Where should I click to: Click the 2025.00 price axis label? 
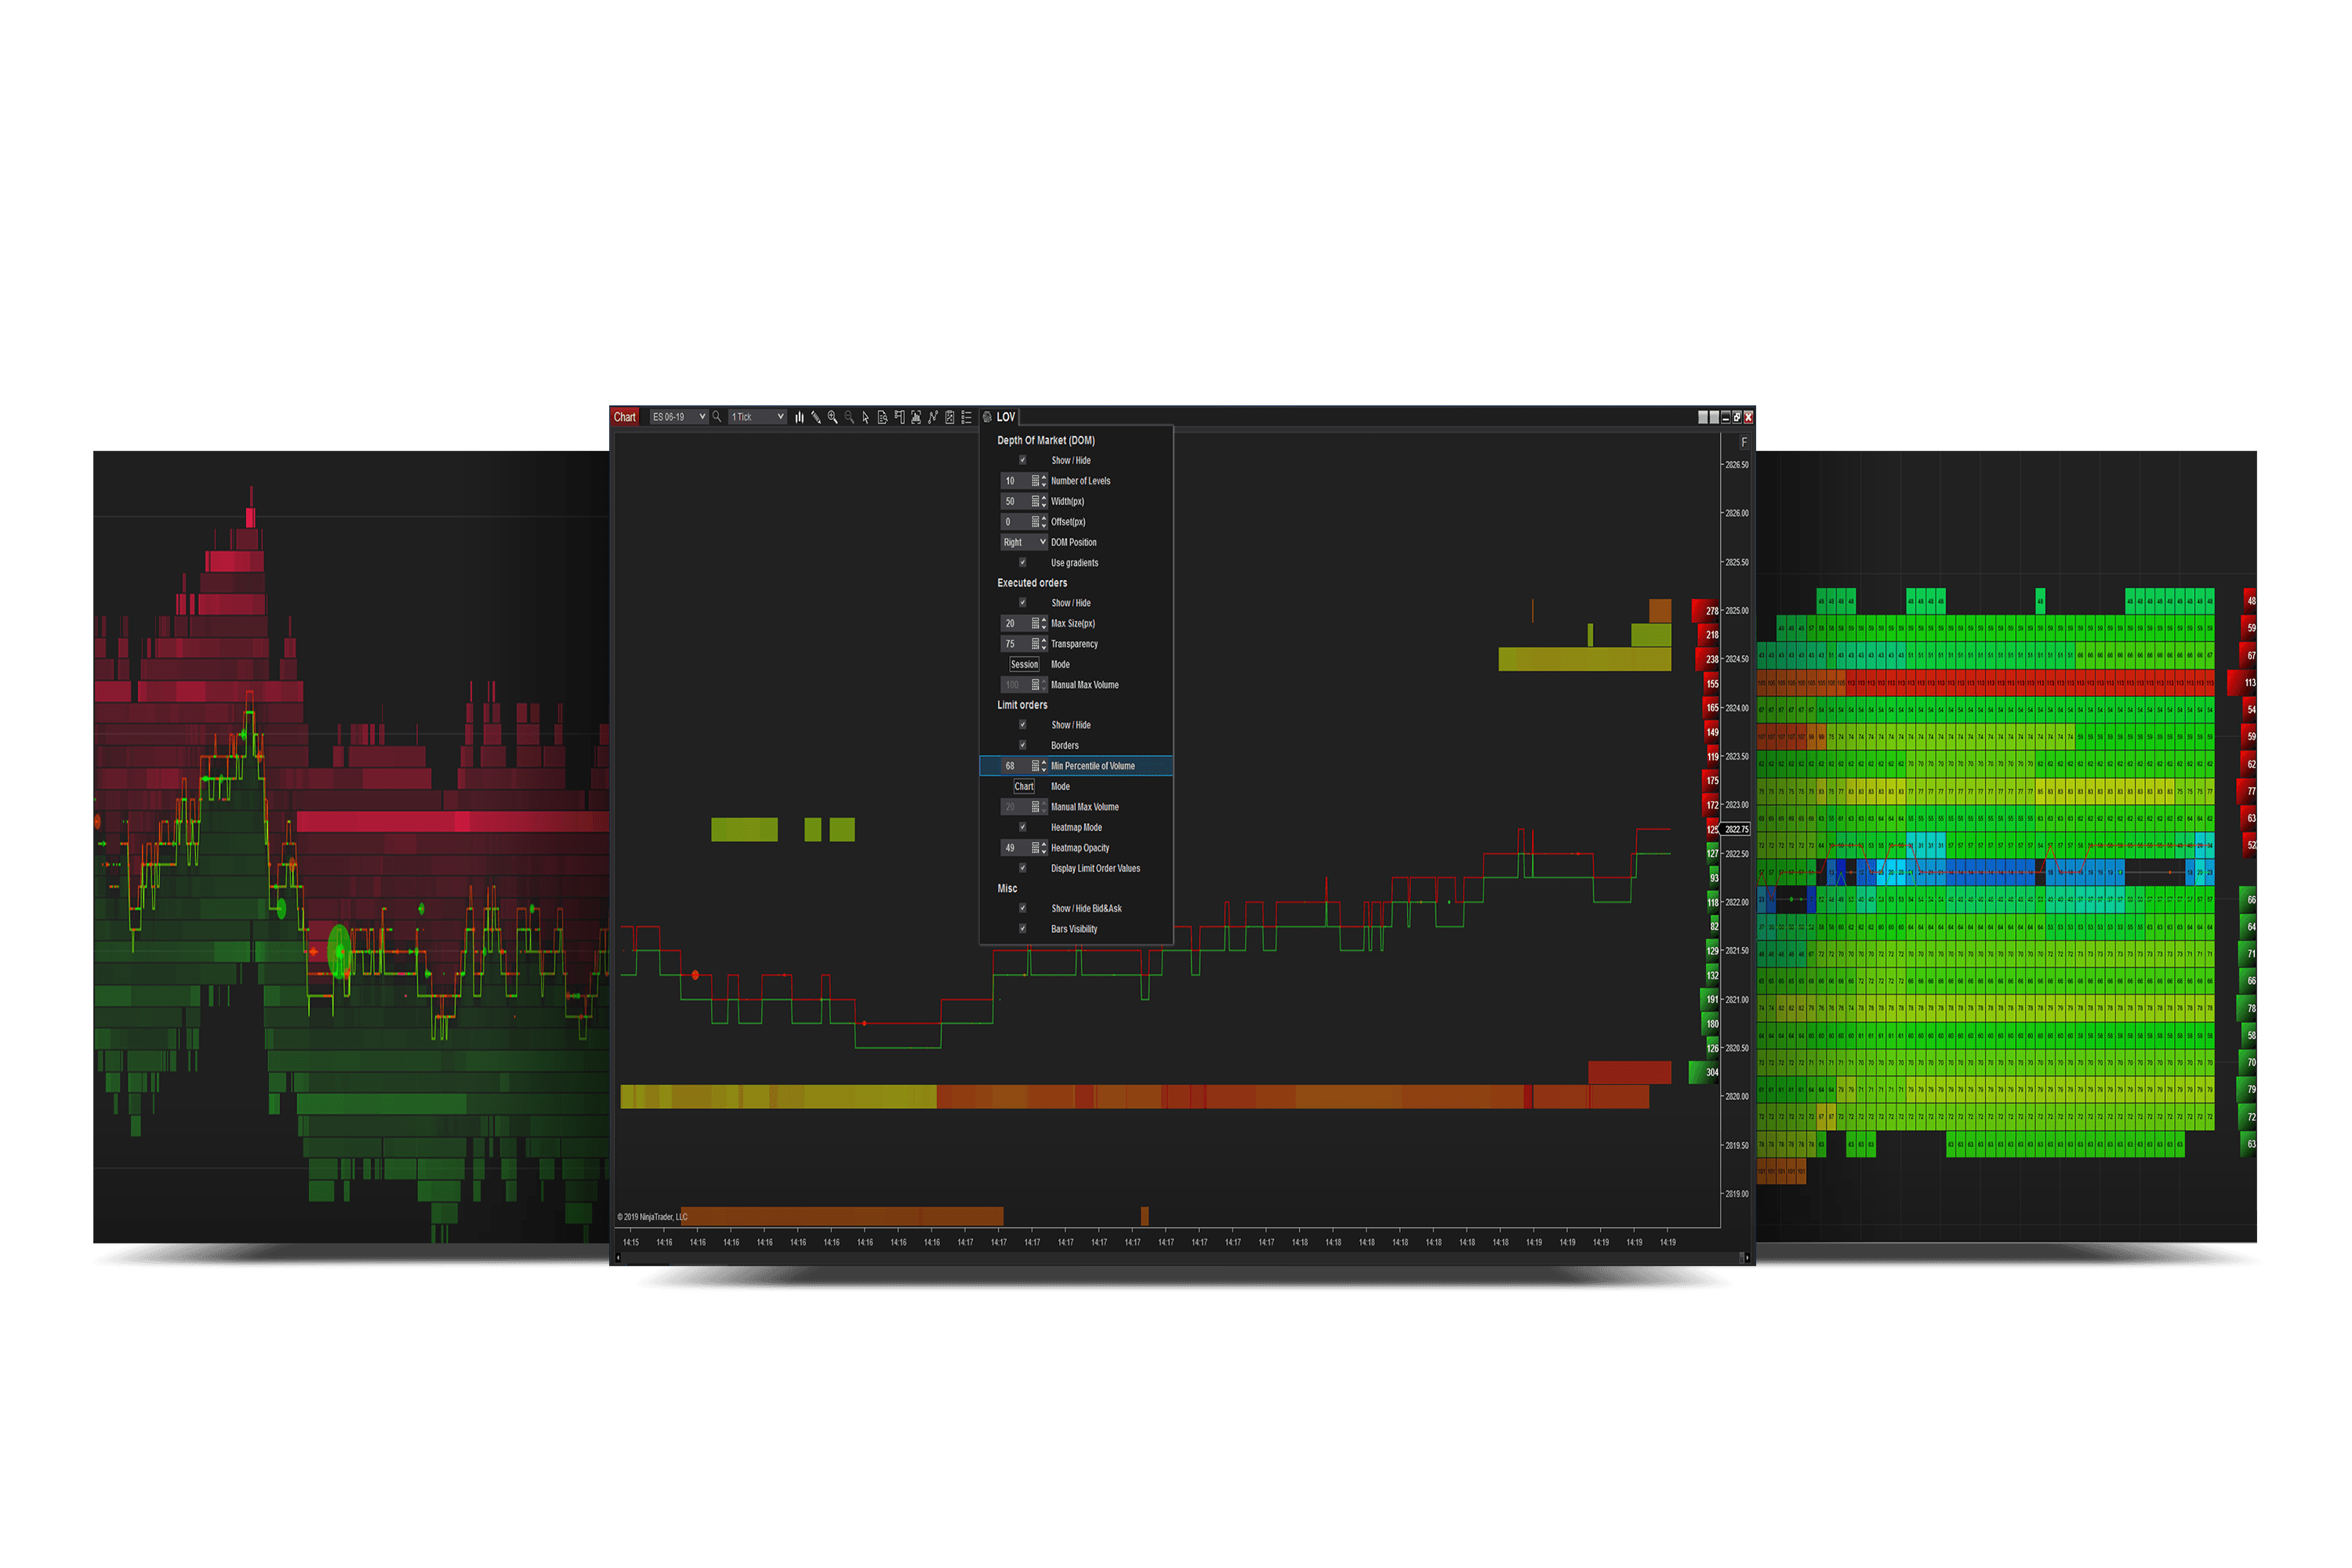[1737, 610]
